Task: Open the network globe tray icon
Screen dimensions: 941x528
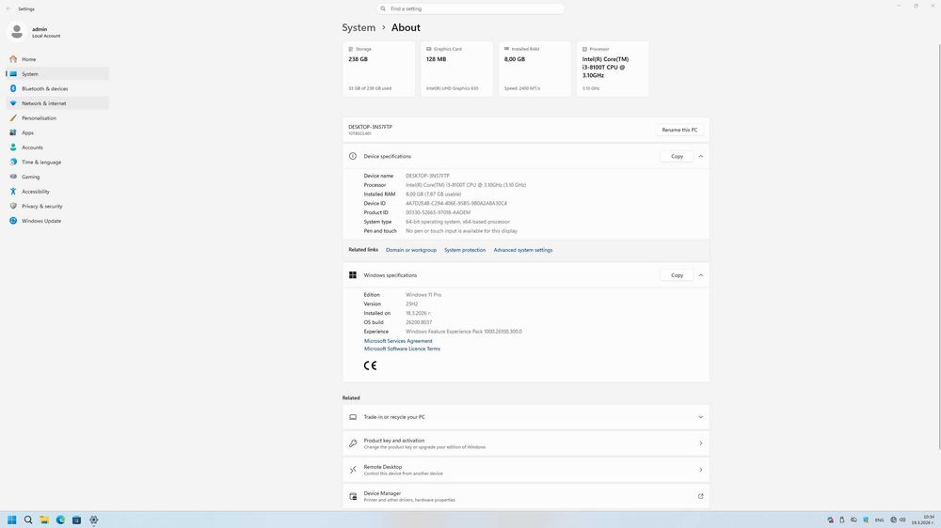Action: click(894, 520)
